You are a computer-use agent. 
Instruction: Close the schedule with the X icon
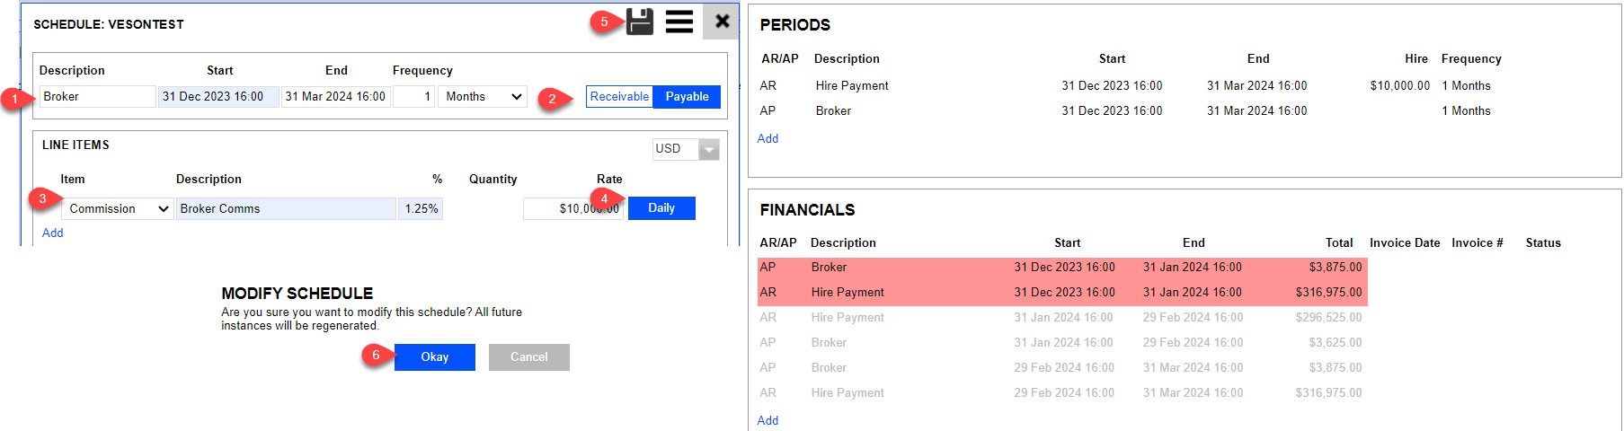(722, 21)
